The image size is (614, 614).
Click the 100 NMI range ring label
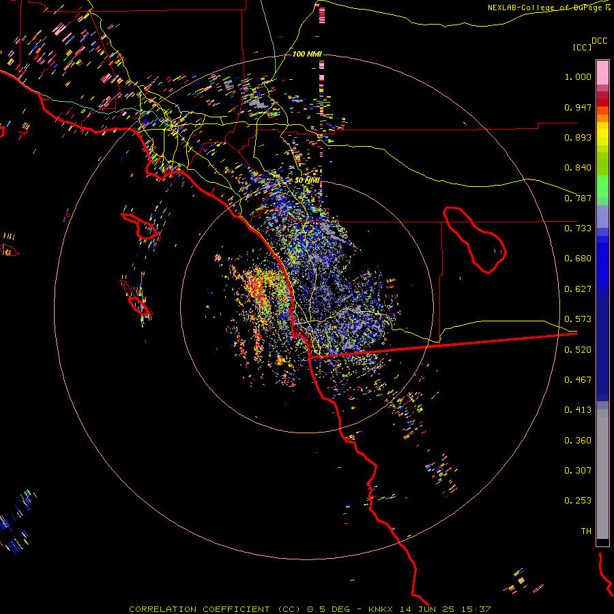307,54
